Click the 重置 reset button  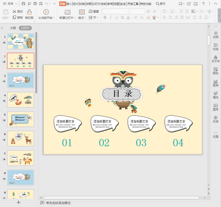click(93, 12)
